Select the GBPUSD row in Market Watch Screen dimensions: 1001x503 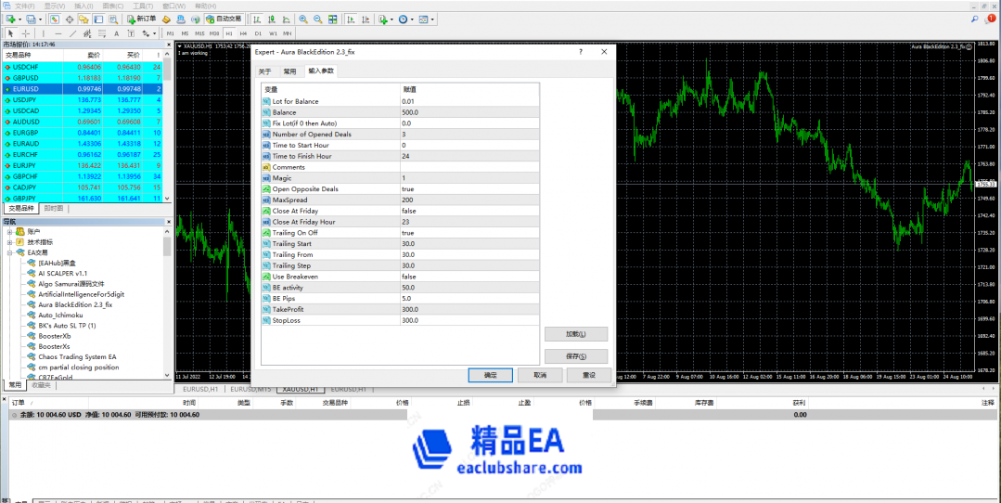(x=83, y=77)
